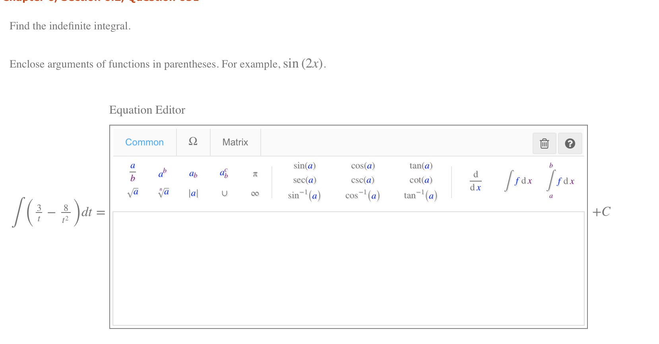Insert the square root symbol
The width and height of the screenshot is (659, 344).
point(132,193)
